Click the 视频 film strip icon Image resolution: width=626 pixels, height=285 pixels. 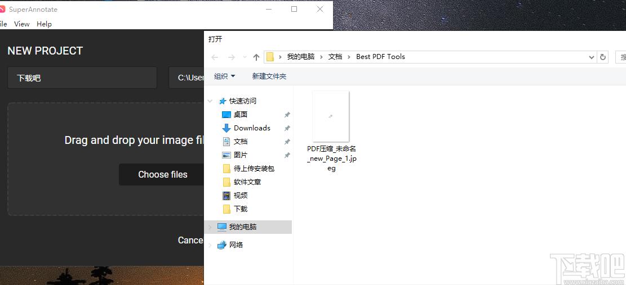click(x=227, y=196)
